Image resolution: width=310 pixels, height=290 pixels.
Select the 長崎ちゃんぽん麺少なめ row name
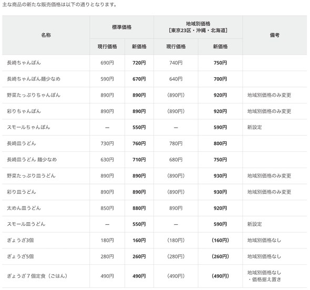(34, 79)
